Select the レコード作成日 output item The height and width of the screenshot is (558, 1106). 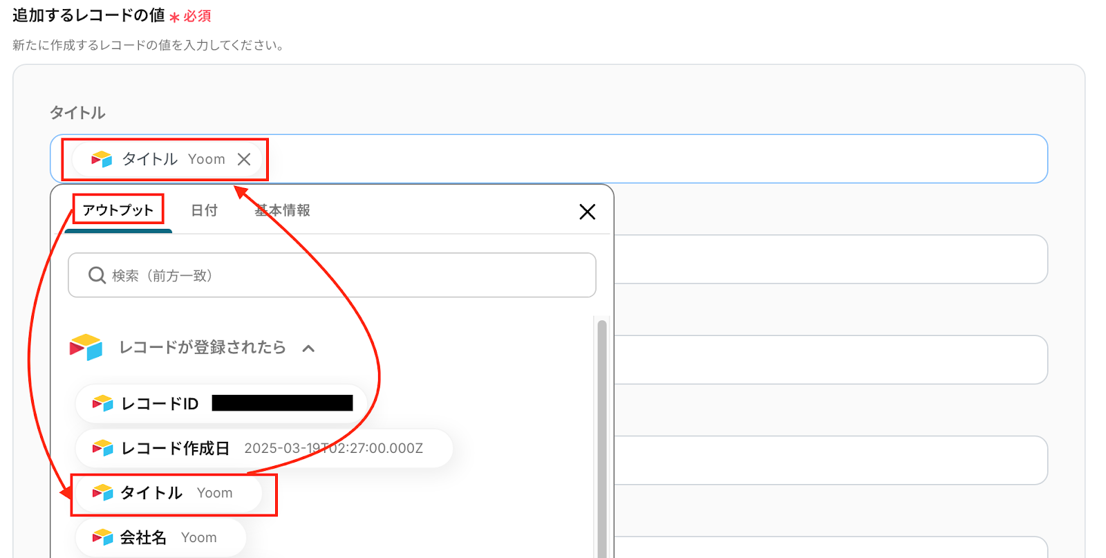tap(264, 448)
